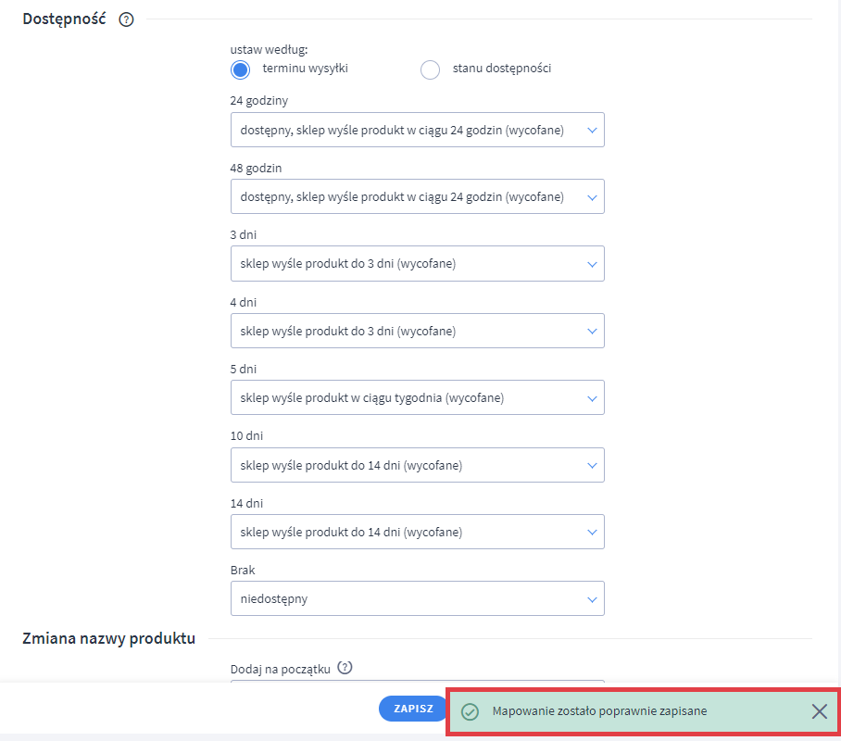This screenshot has width=841, height=741.
Task: Open the 3 dni availability dropdown
Action: 417,264
